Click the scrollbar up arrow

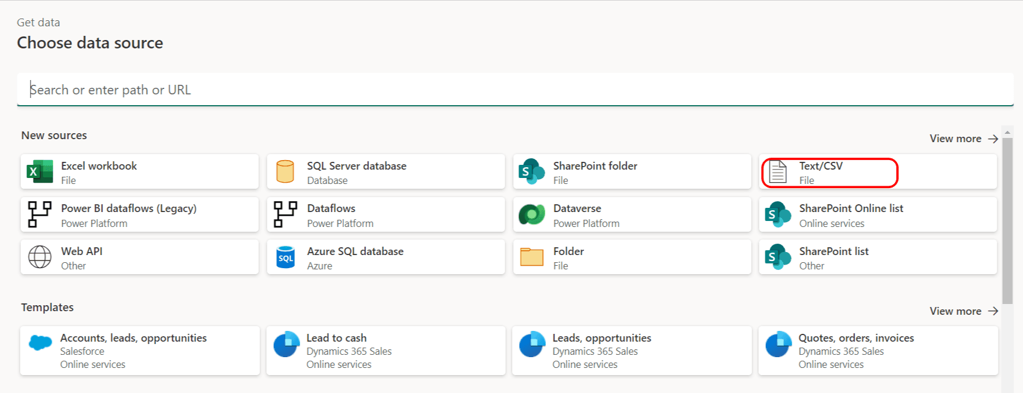tap(1007, 133)
